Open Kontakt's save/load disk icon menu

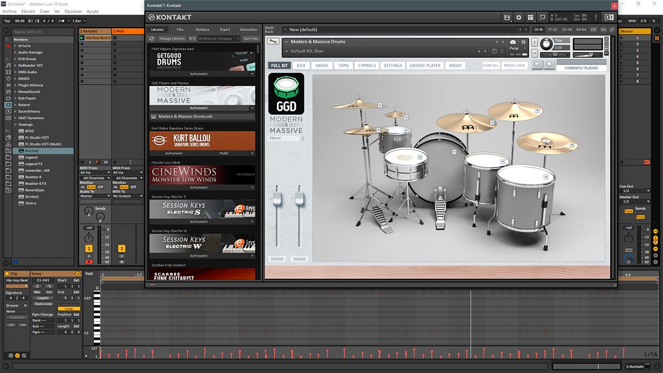click(x=507, y=18)
